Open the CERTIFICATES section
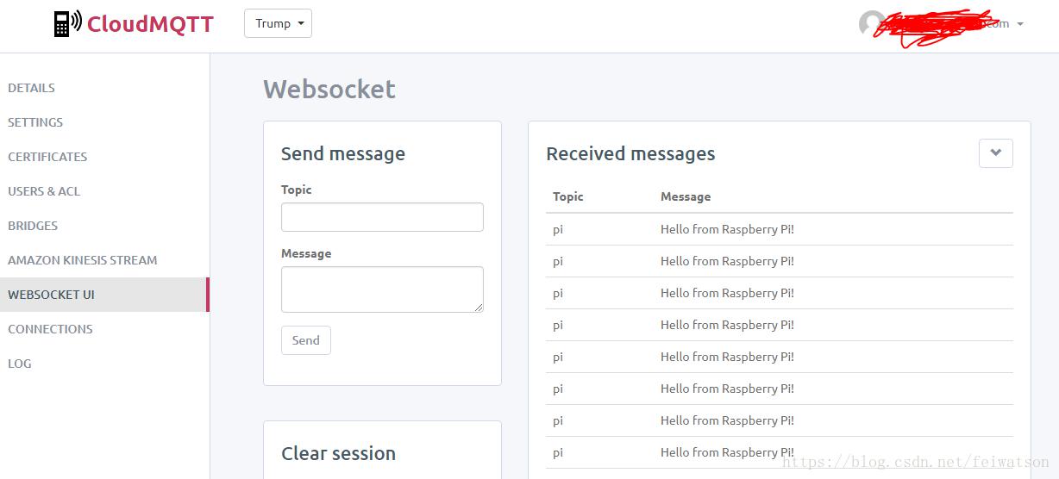Viewport: 1059px width, 479px height. [47, 157]
